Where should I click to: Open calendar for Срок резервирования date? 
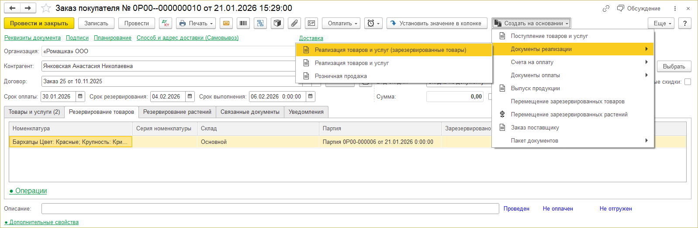190,96
